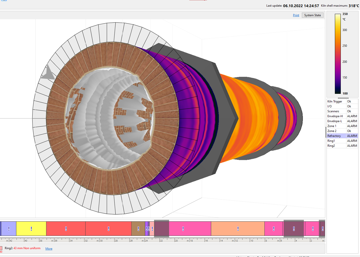Click the alarm mark in lavender zone

tap(9, 228)
